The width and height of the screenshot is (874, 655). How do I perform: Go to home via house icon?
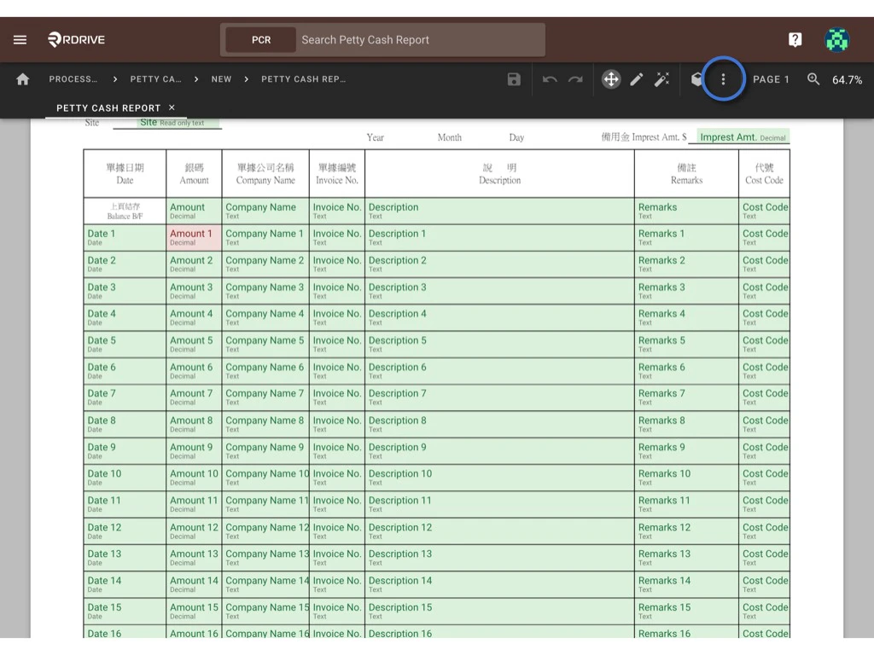[x=23, y=79]
